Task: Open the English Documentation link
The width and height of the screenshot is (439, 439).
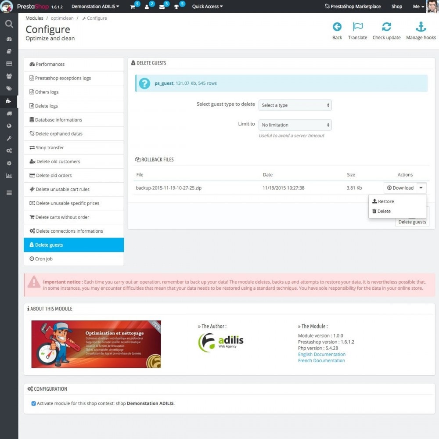Action: [x=322, y=354]
